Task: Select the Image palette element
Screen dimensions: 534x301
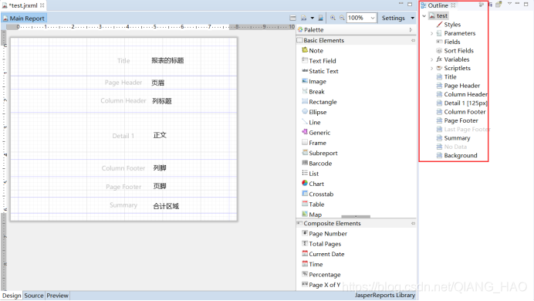Action: click(313, 81)
